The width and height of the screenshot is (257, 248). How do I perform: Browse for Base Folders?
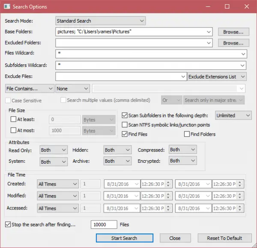pos(233,32)
